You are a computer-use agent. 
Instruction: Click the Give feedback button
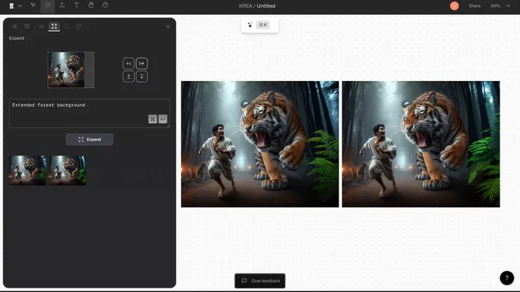click(x=260, y=281)
